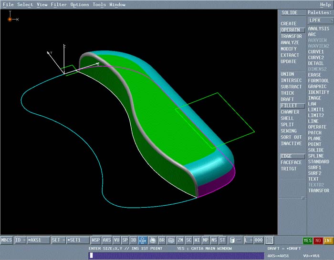Open the LPFK palette dropdown
This screenshot has width=334, height=260.
point(320,20)
